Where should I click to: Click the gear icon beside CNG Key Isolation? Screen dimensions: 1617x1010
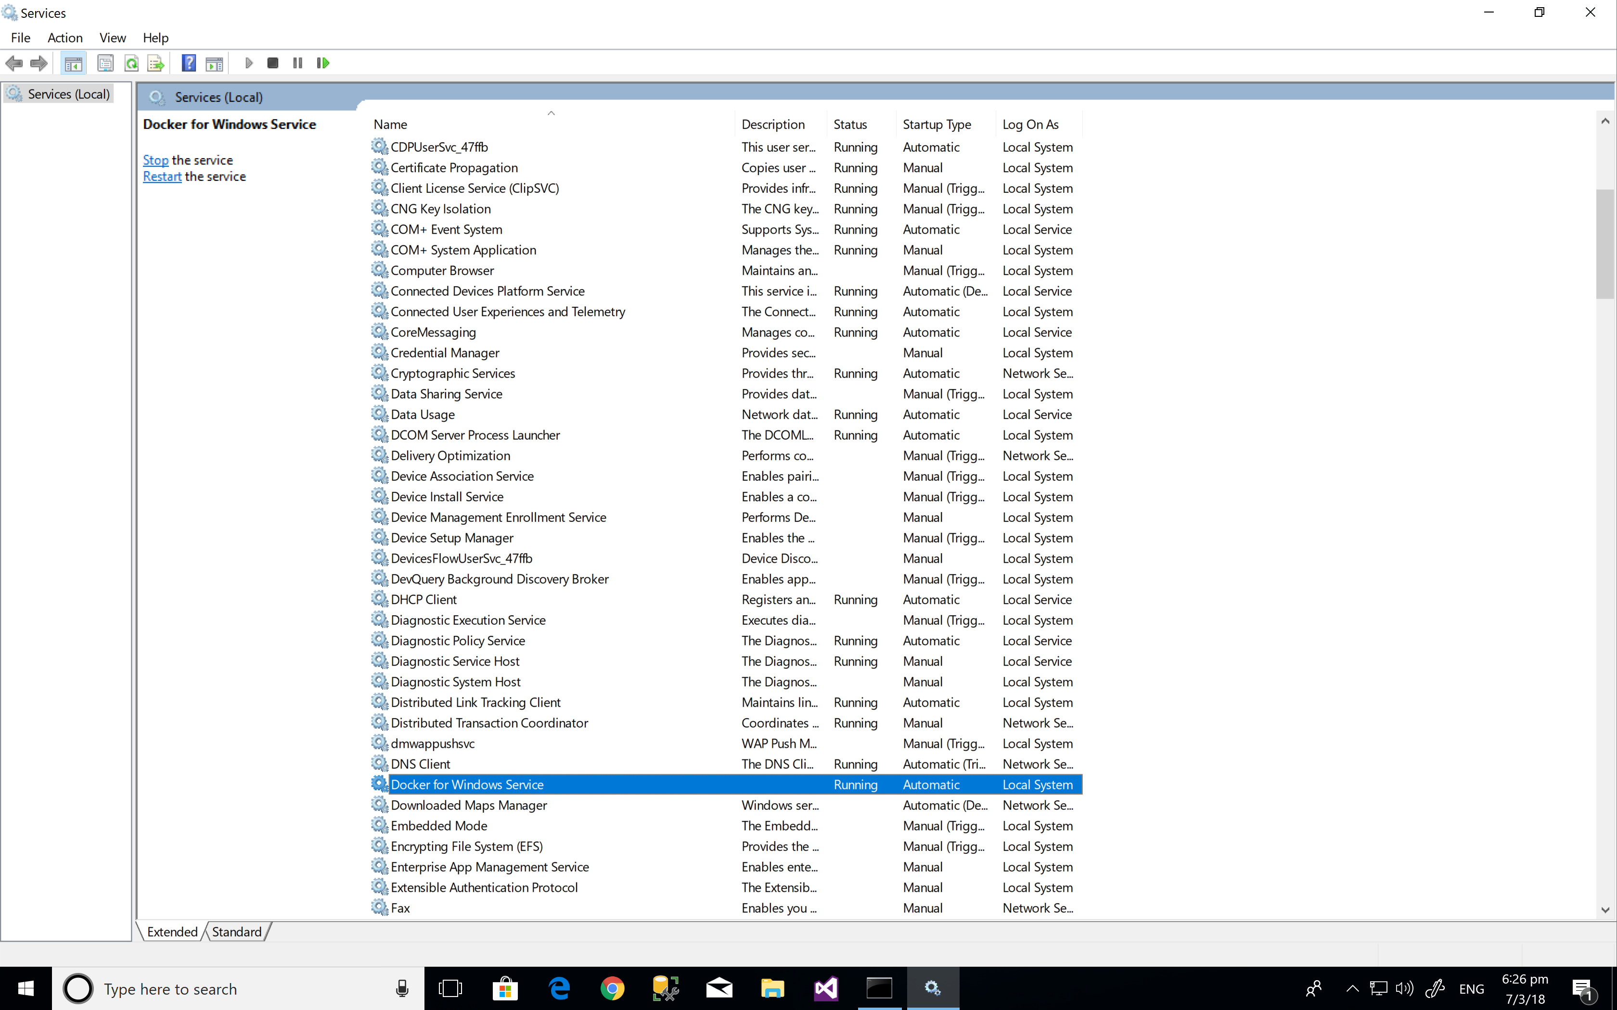click(380, 208)
